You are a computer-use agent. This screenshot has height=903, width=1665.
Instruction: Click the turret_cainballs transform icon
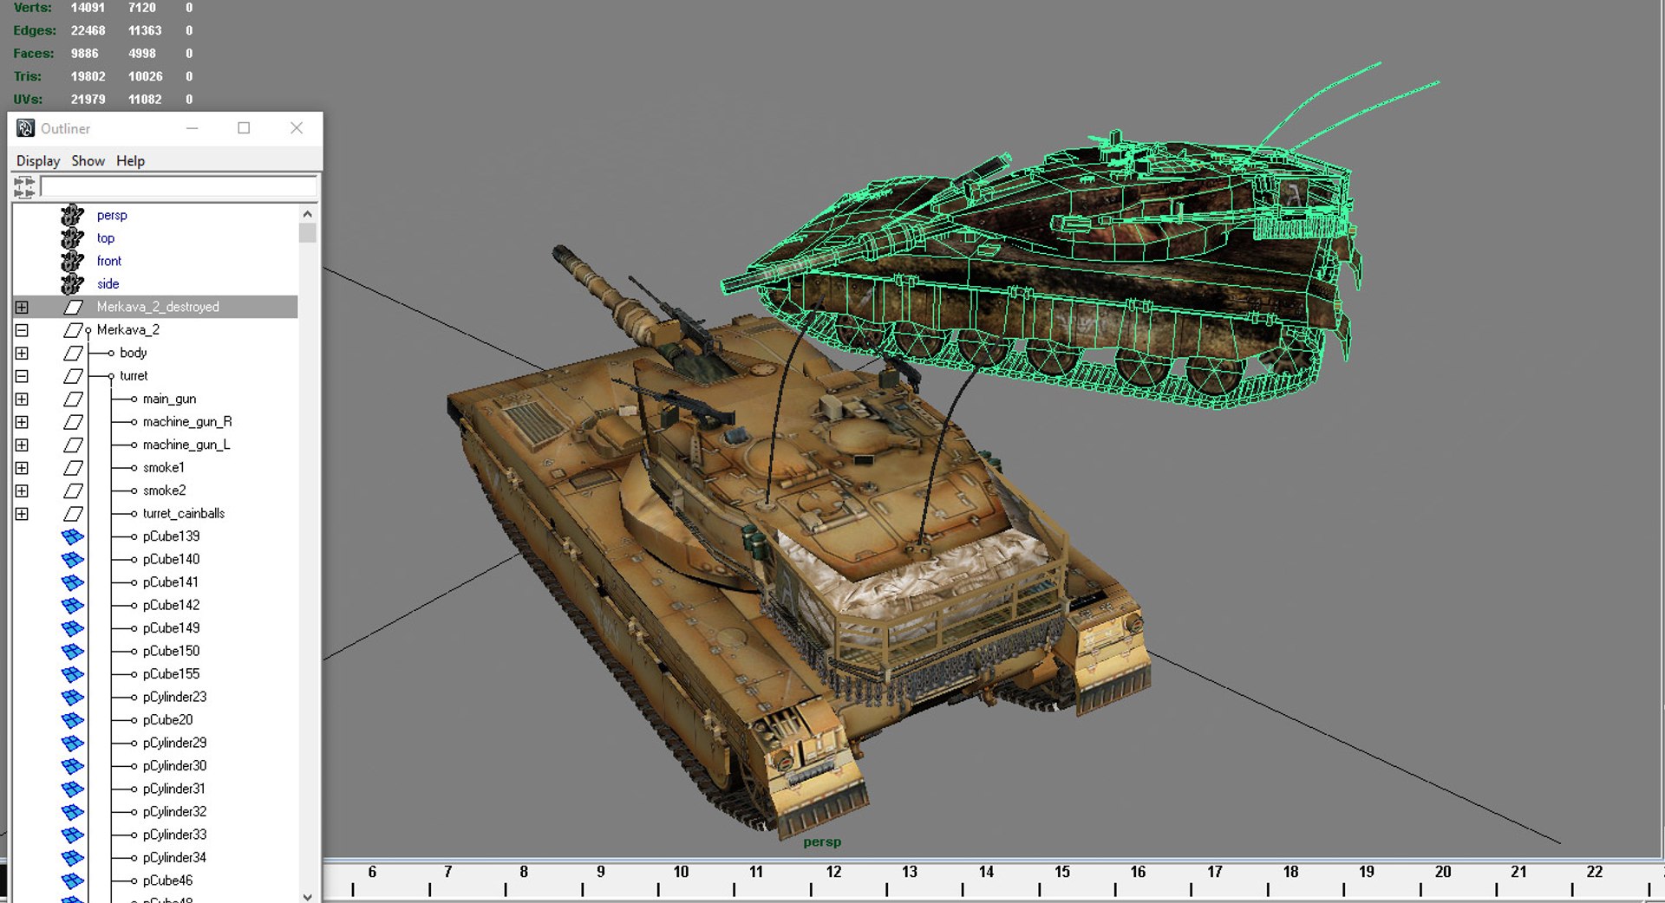(74, 514)
